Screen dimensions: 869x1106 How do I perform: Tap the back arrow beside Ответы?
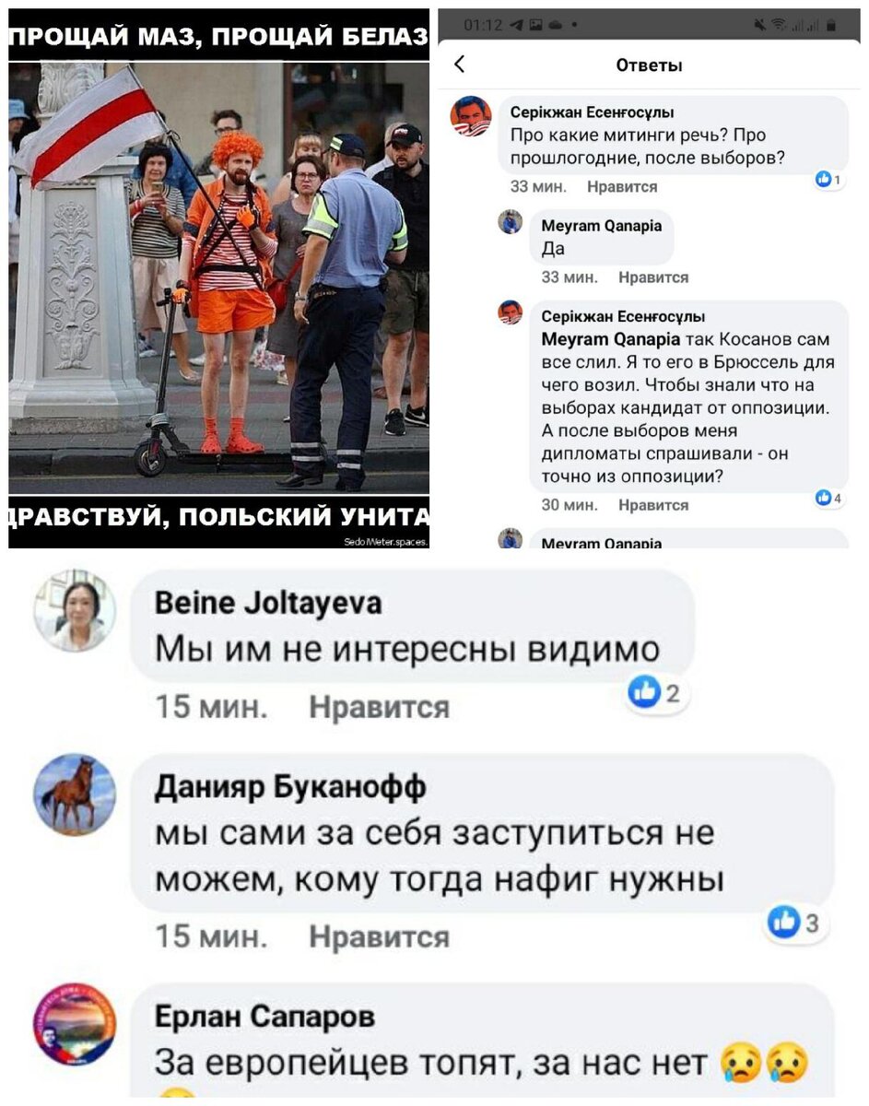click(x=460, y=64)
